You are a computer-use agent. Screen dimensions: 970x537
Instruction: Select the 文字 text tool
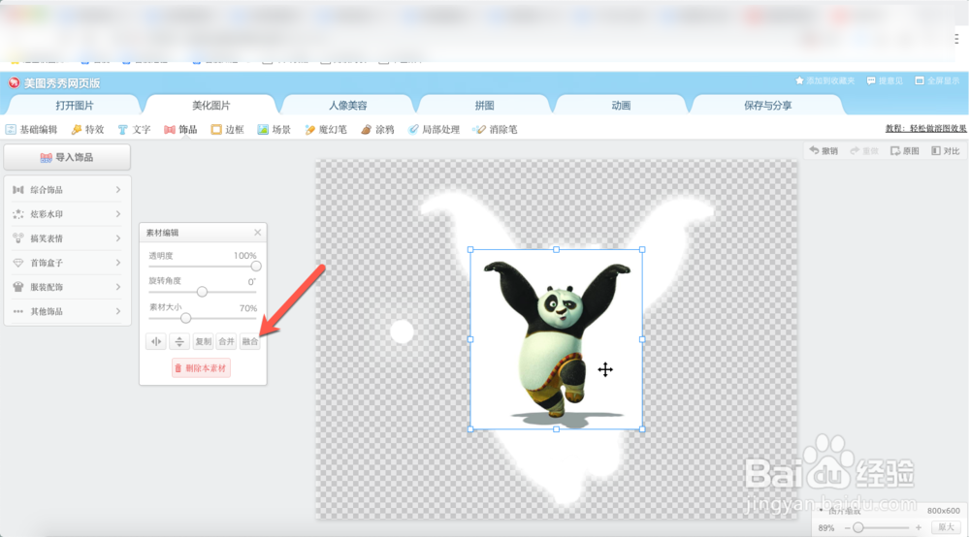pyautogui.click(x=134, y=130)
